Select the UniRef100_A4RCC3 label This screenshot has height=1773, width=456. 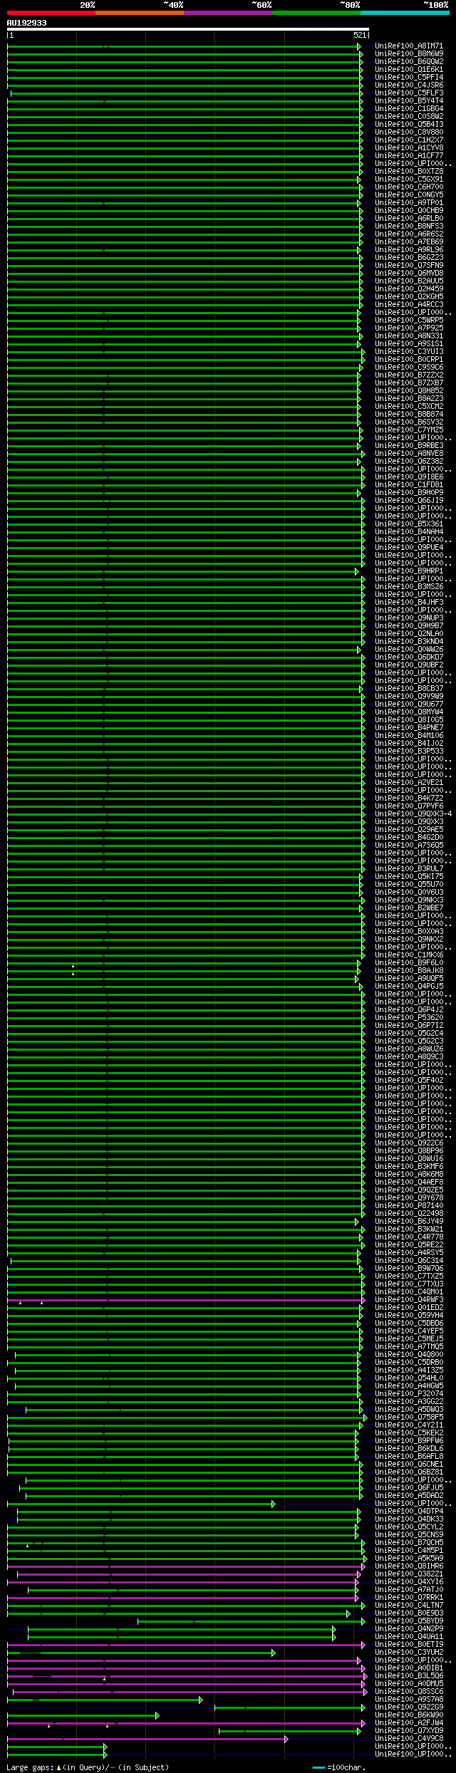[x=409, y=305]
